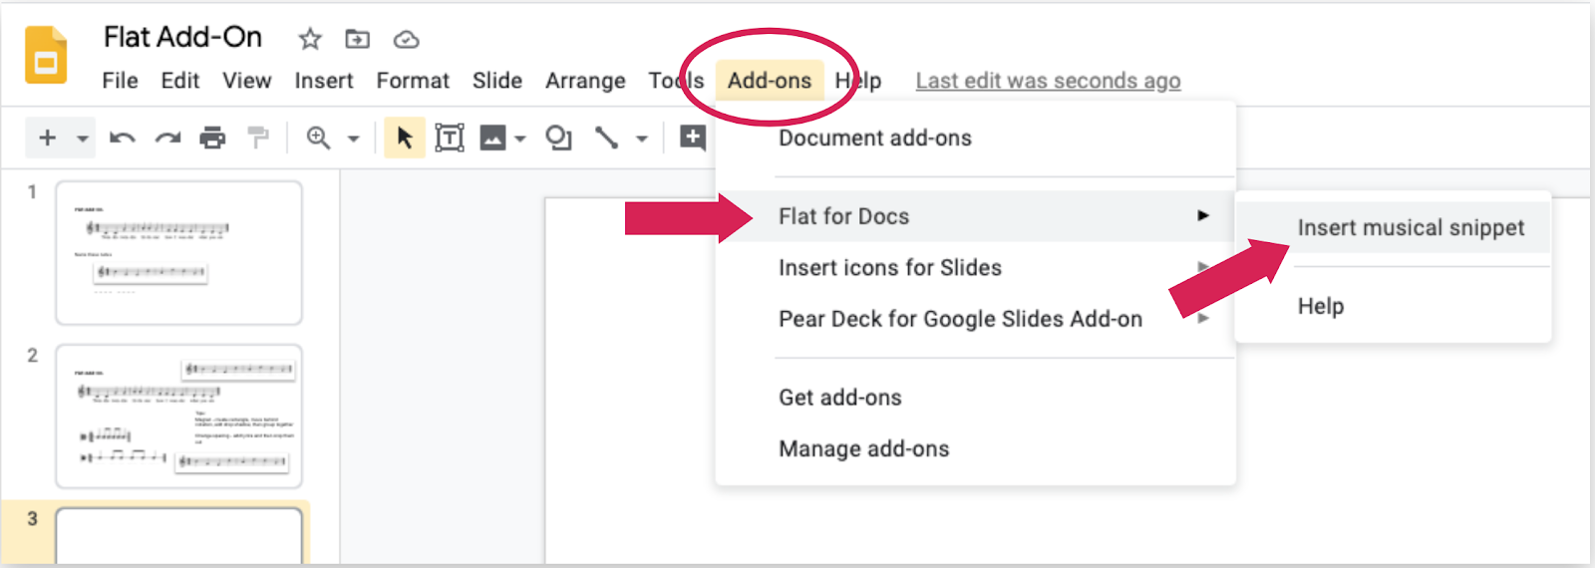
Task: Click the Add-ons menu
Action: point(770,81)
